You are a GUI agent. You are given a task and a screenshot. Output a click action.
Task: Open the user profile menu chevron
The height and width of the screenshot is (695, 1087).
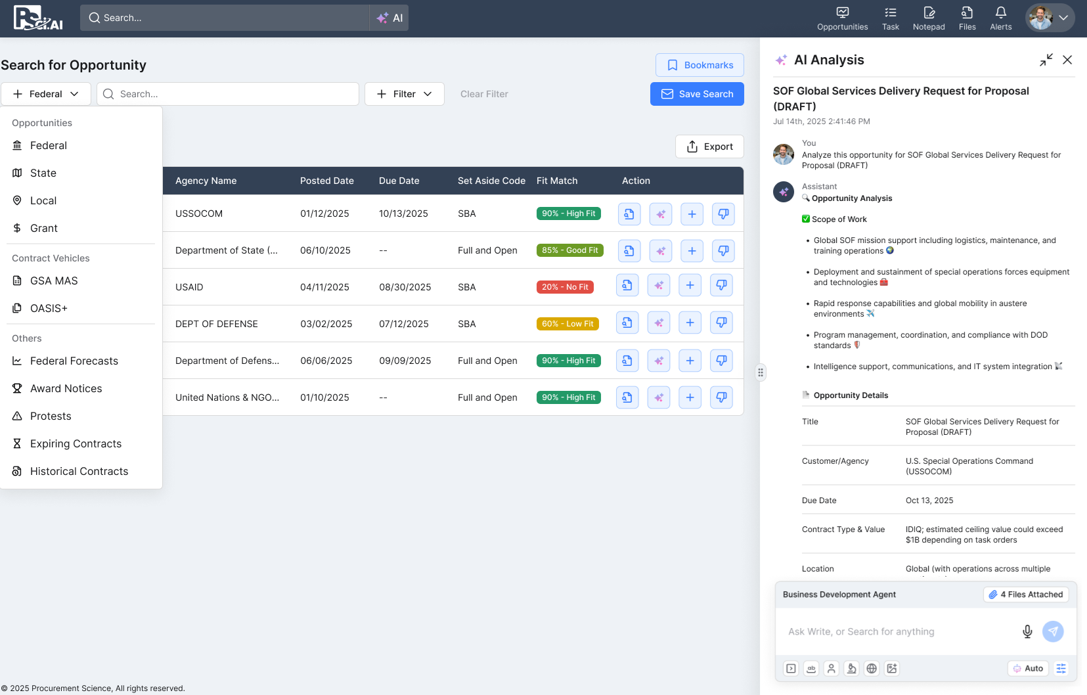coord(1063,18)
